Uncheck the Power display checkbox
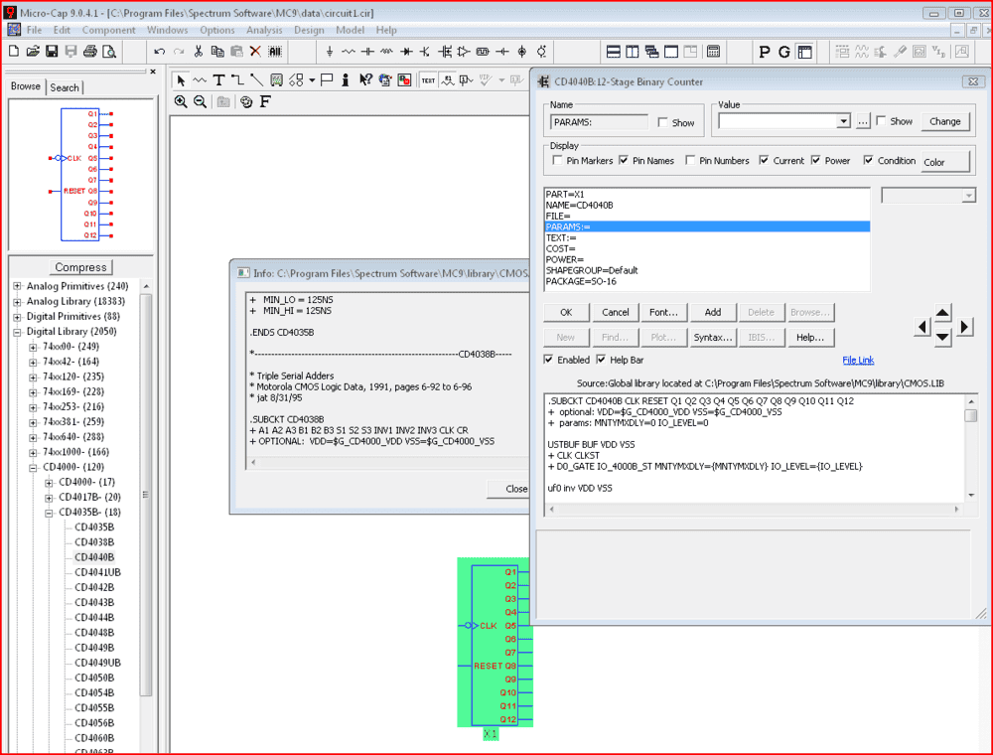 815,160
